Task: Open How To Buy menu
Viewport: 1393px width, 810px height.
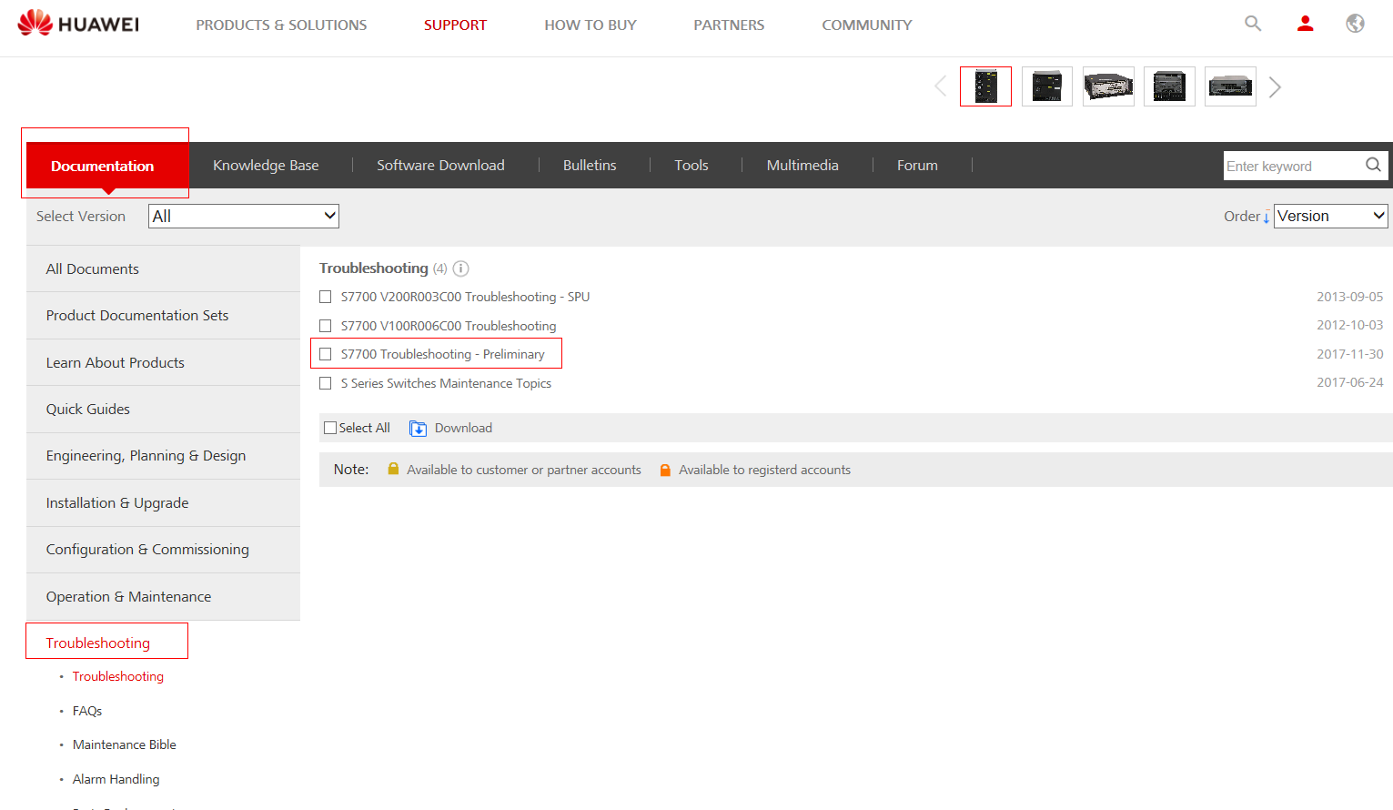Action: pos(591,25)
